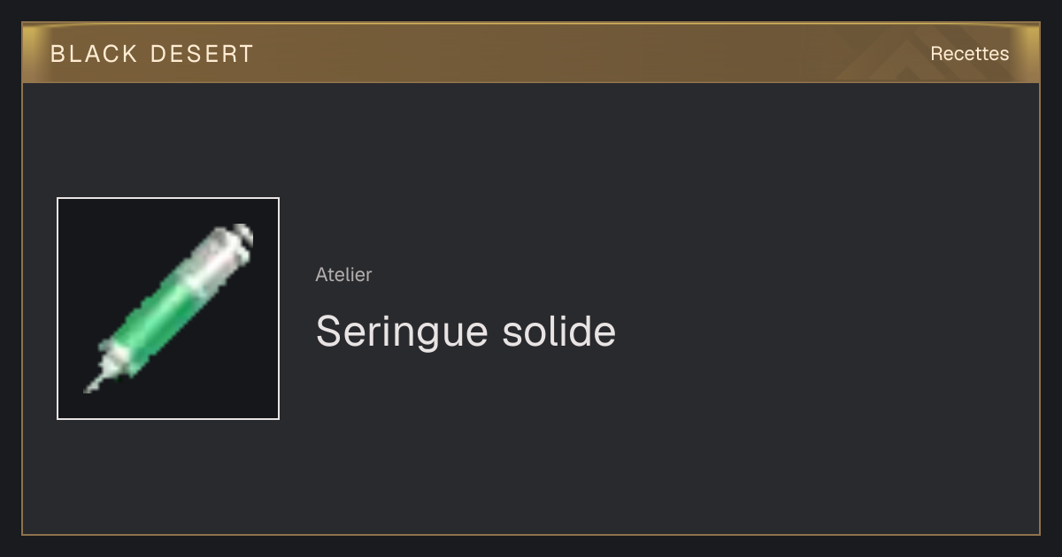
Task: Click the Seringue solide item title
Action: click(466, 332)
